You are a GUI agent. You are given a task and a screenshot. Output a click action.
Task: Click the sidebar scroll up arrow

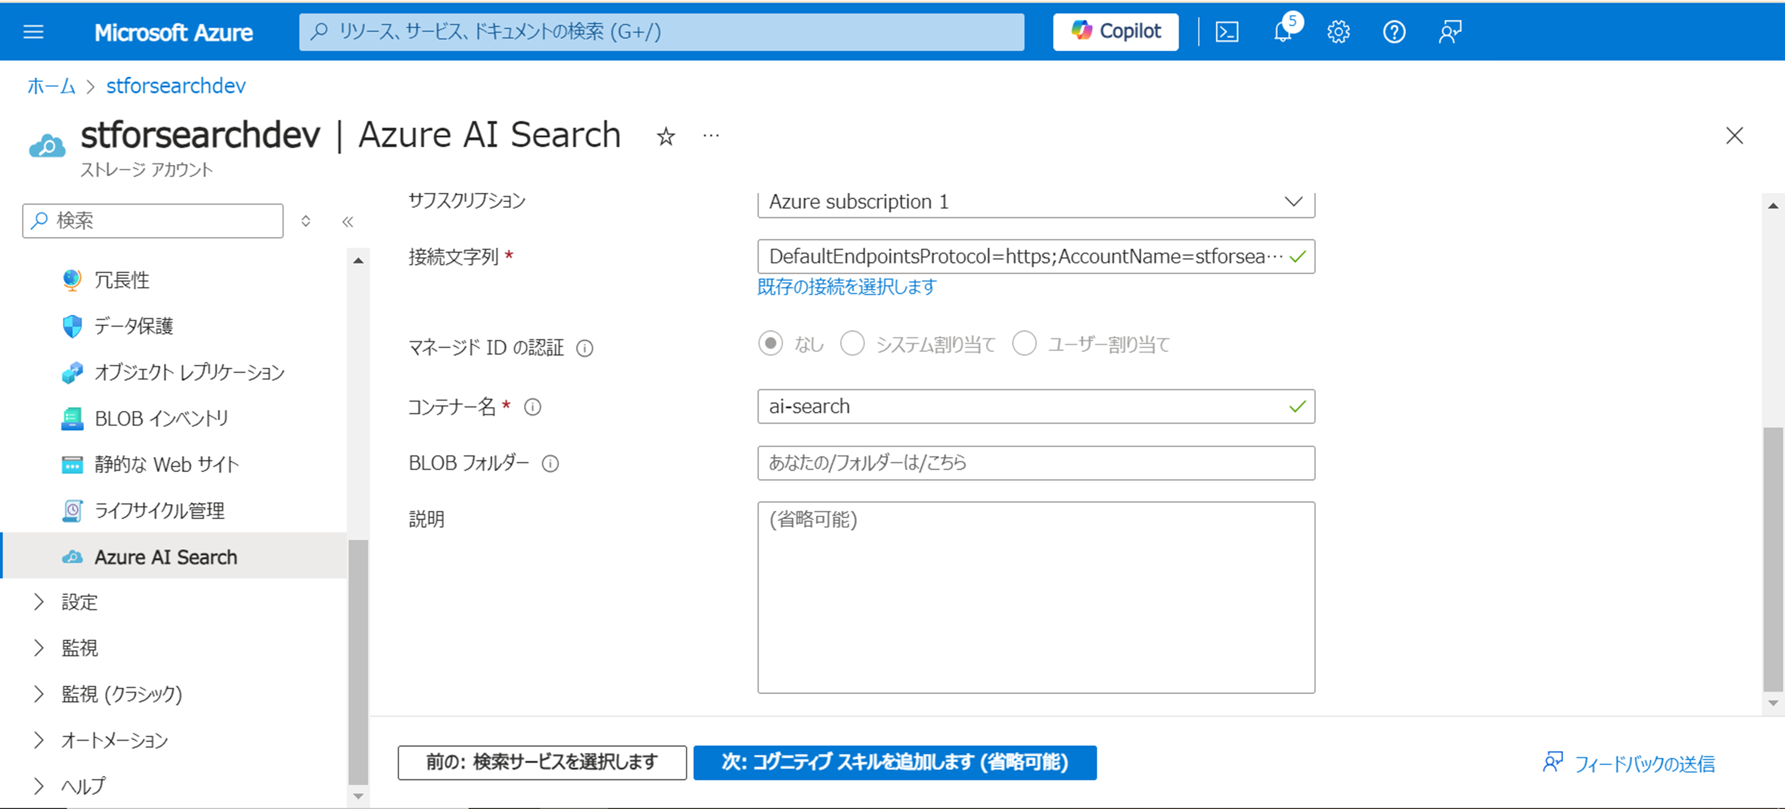coord(358,261)
